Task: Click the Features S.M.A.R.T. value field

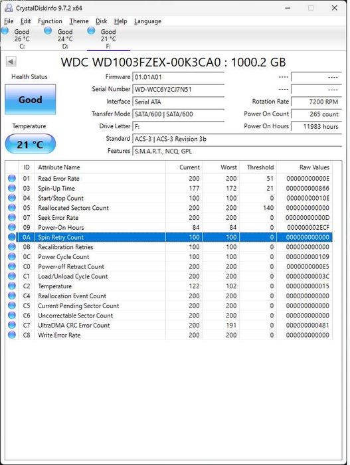Action: click(237, 151)
